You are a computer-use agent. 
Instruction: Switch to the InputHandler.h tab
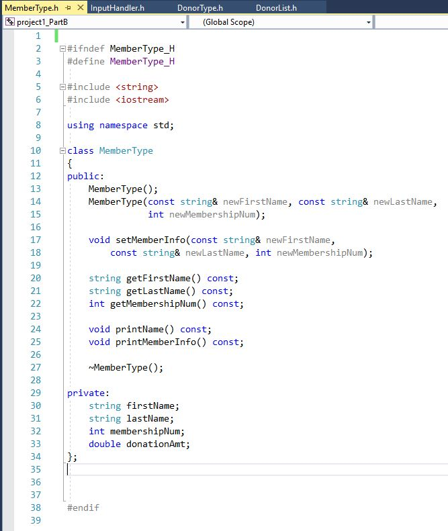point(118,8)
